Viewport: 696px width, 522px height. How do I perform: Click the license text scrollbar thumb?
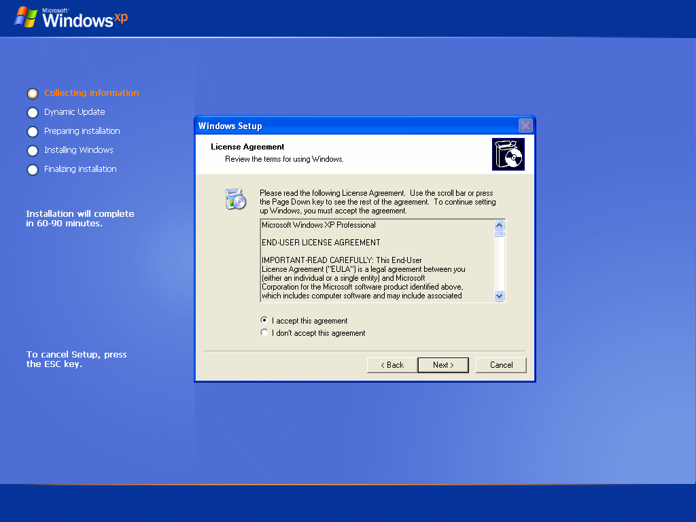point(500,234)
